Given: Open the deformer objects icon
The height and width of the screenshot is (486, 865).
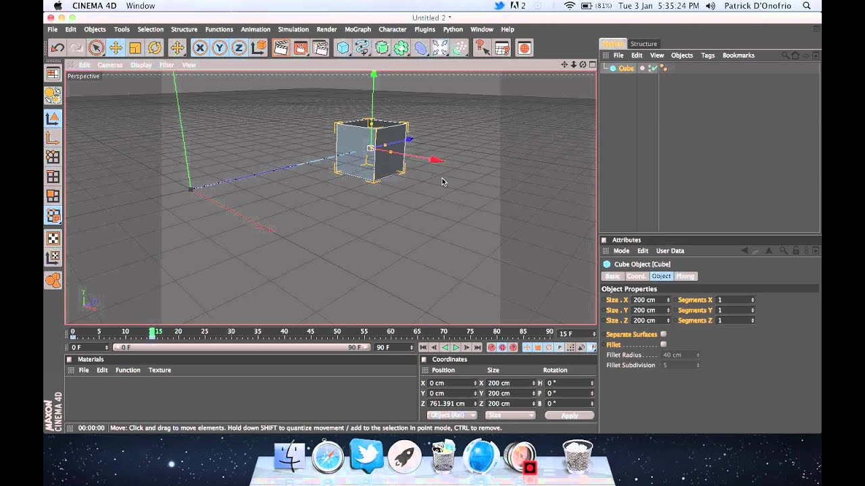Looking at the screenshot, I should tap(421, 48).
